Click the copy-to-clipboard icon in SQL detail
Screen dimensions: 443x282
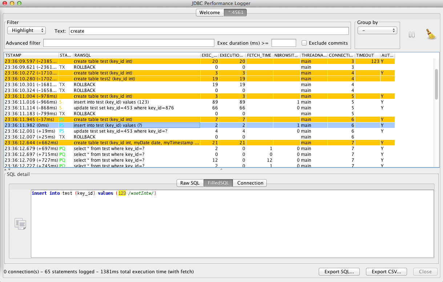click(20, 224)
